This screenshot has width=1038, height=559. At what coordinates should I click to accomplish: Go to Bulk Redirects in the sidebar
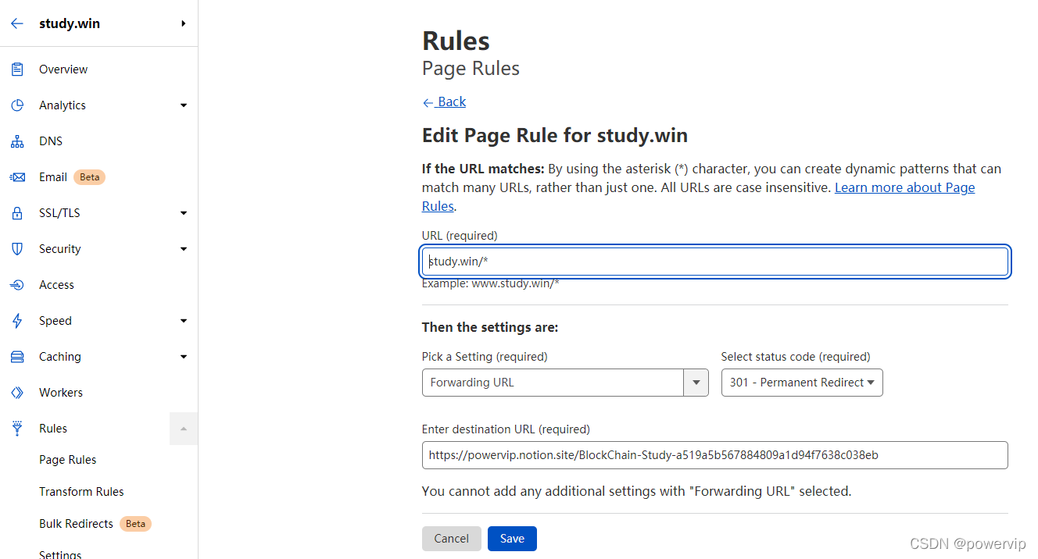click(77, 524)
